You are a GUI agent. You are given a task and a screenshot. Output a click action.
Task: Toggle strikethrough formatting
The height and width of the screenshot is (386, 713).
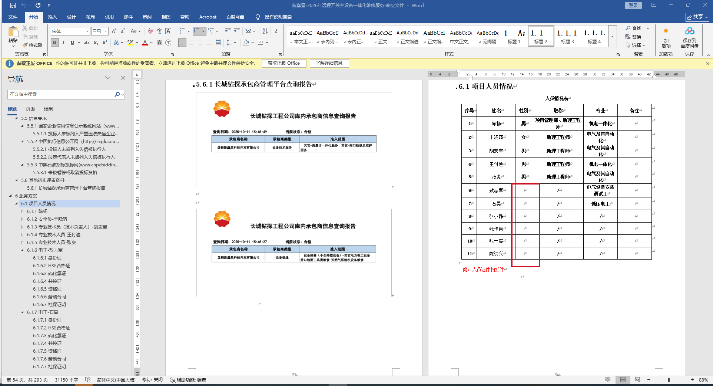[87, 43]
